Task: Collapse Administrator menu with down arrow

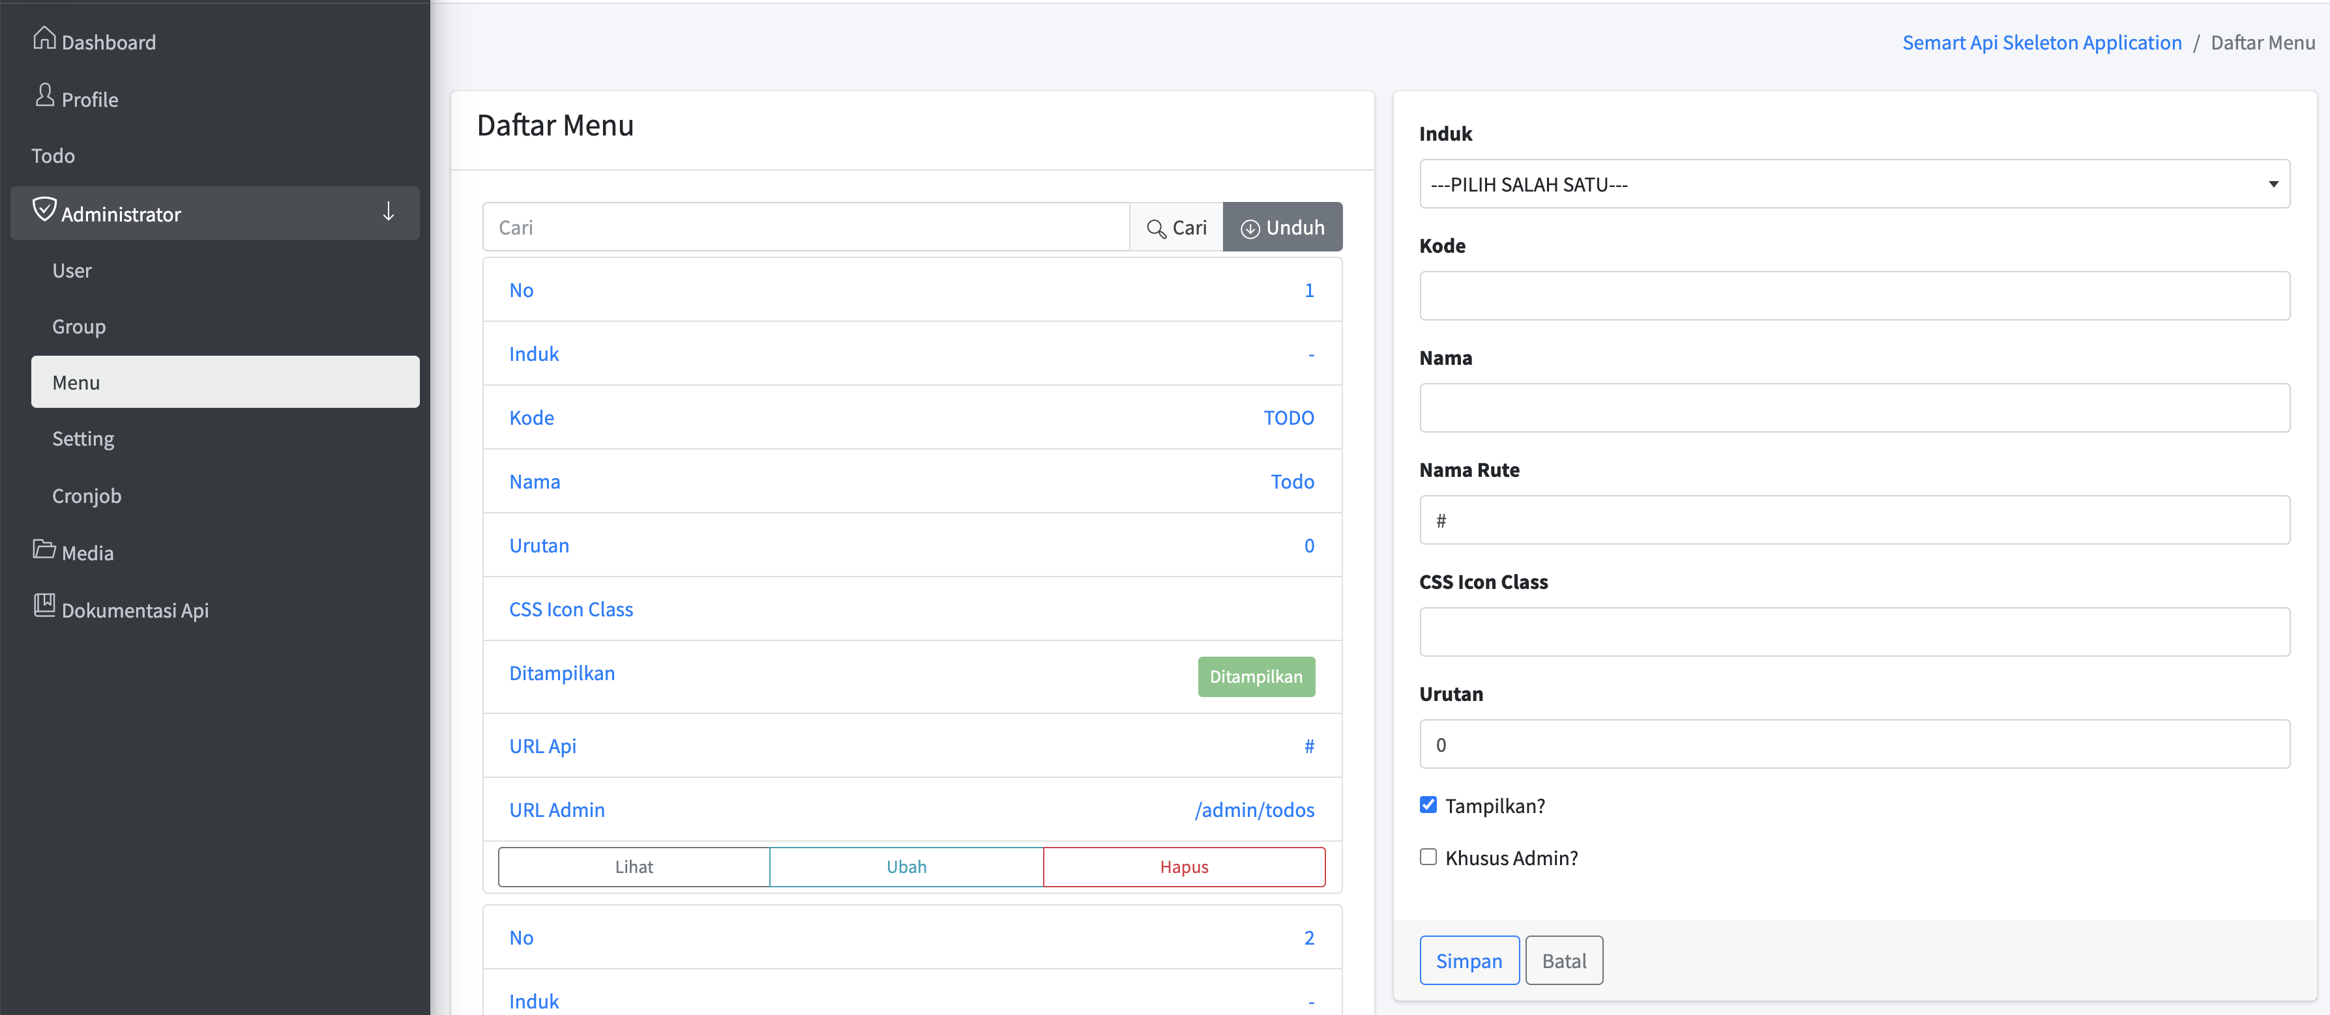Action: 388,212
